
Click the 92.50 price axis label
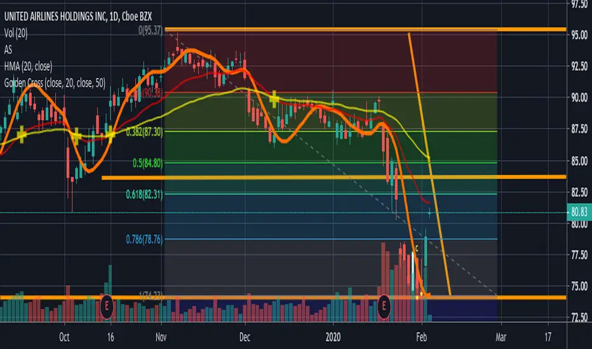579,67
